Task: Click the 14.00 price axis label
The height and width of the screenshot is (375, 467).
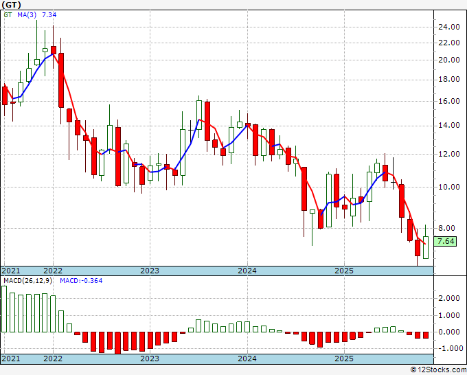Action: 449,125
